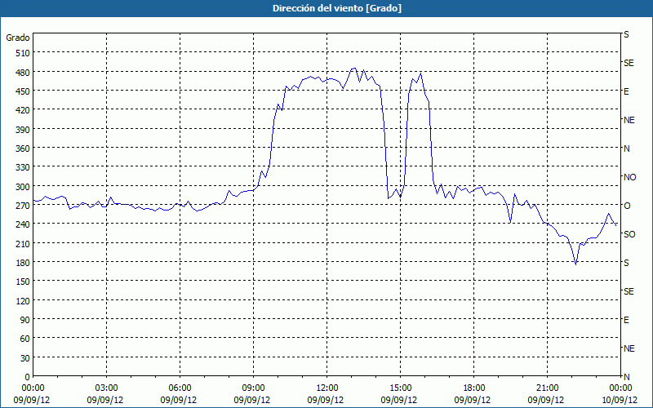Click the chart title "Dirección del viento [Grado]"
This screenshot has height=408, width=653.
tap(337, 8)
